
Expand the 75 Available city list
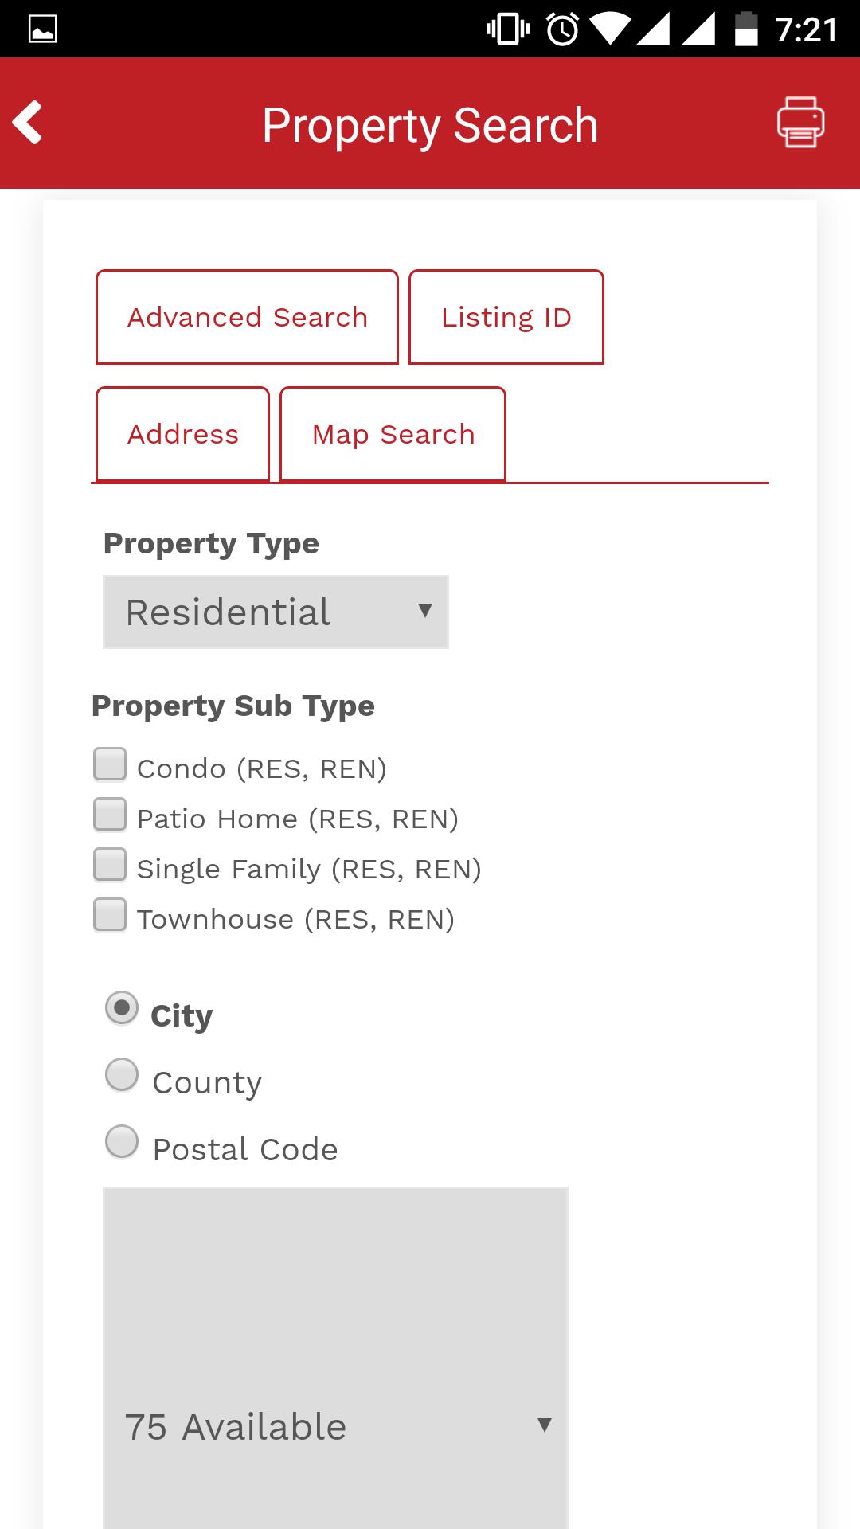pos(335,1425)
